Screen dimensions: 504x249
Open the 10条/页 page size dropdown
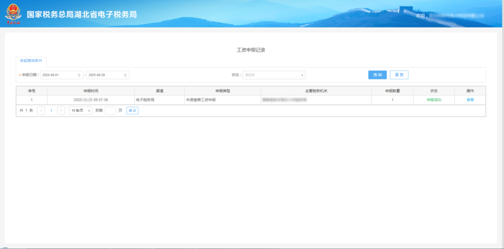(80, 111)
